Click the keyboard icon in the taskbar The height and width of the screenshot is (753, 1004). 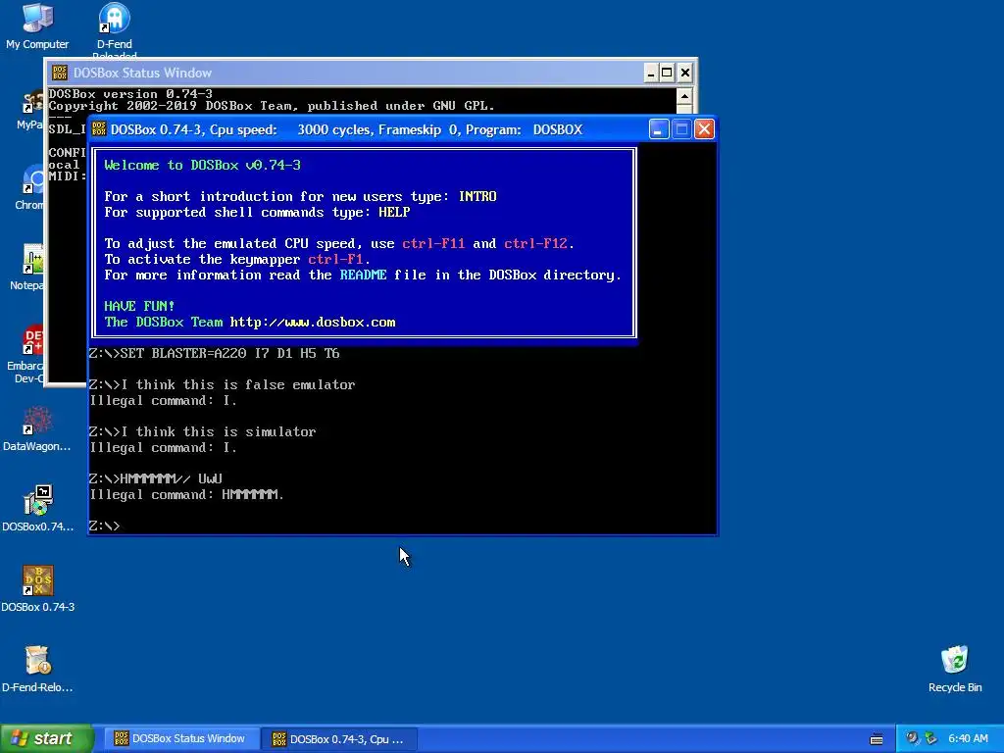877,739
